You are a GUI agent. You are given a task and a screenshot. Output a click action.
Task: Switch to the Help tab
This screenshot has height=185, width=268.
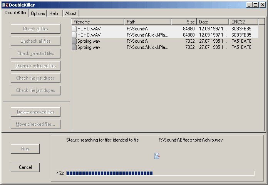pos(54,13)
